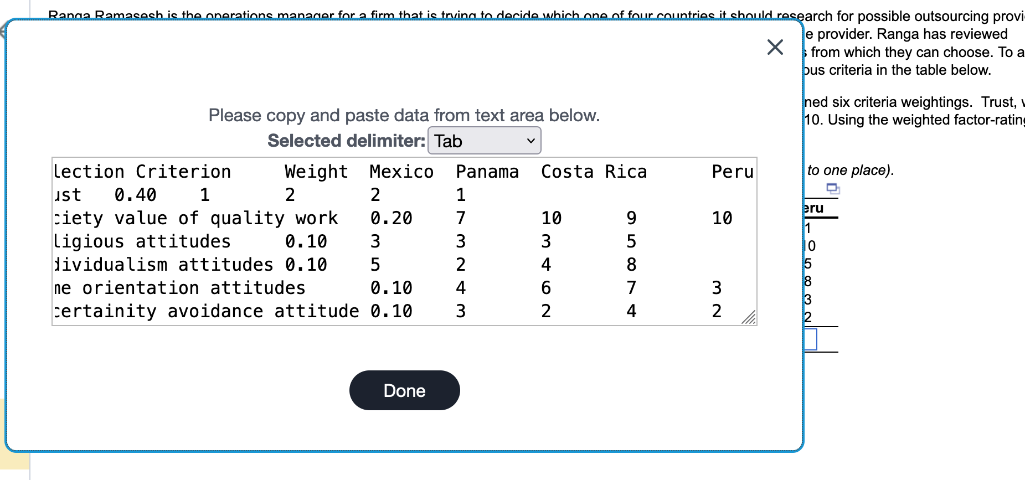This screenshot has height=480, width=1025.
Task: Click the 'individualism attitudes' row text
Action: [x=163, y=265]
